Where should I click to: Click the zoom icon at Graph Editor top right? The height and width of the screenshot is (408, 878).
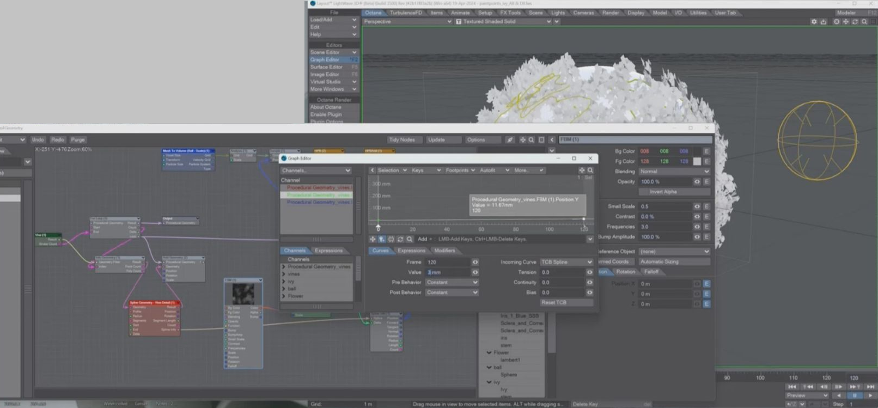tap(590, 170)
